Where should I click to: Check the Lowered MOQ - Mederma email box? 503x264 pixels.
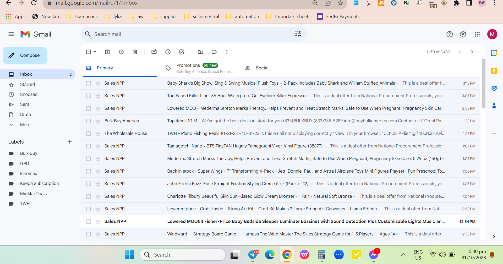tap(89, 108)
